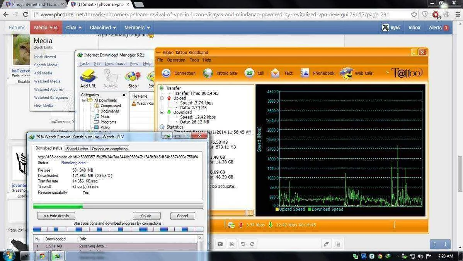Click the Chrome address bar URL
The height and width of the screenshot is (261, 463).
coord(215,14)
